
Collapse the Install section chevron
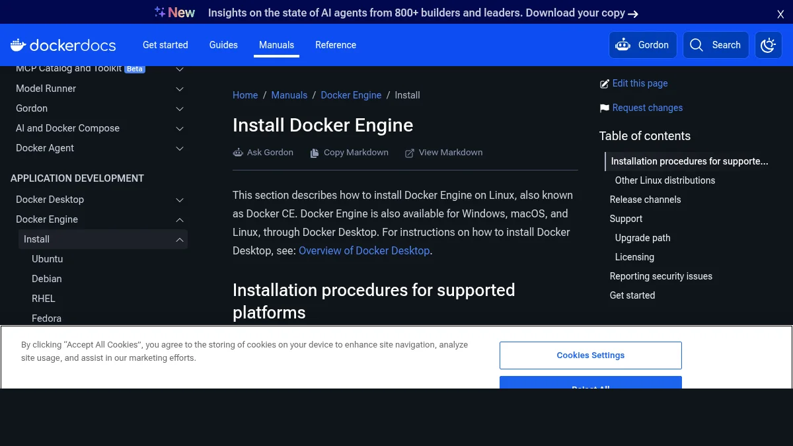point(180,239)
